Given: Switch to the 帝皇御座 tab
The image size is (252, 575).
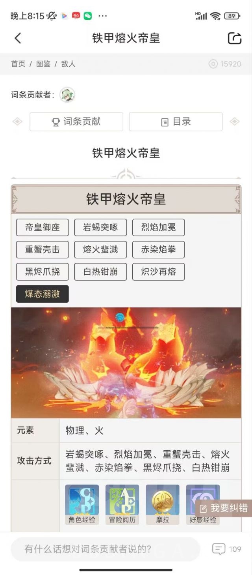Looking at the screenshot, I should pos(43,227).
